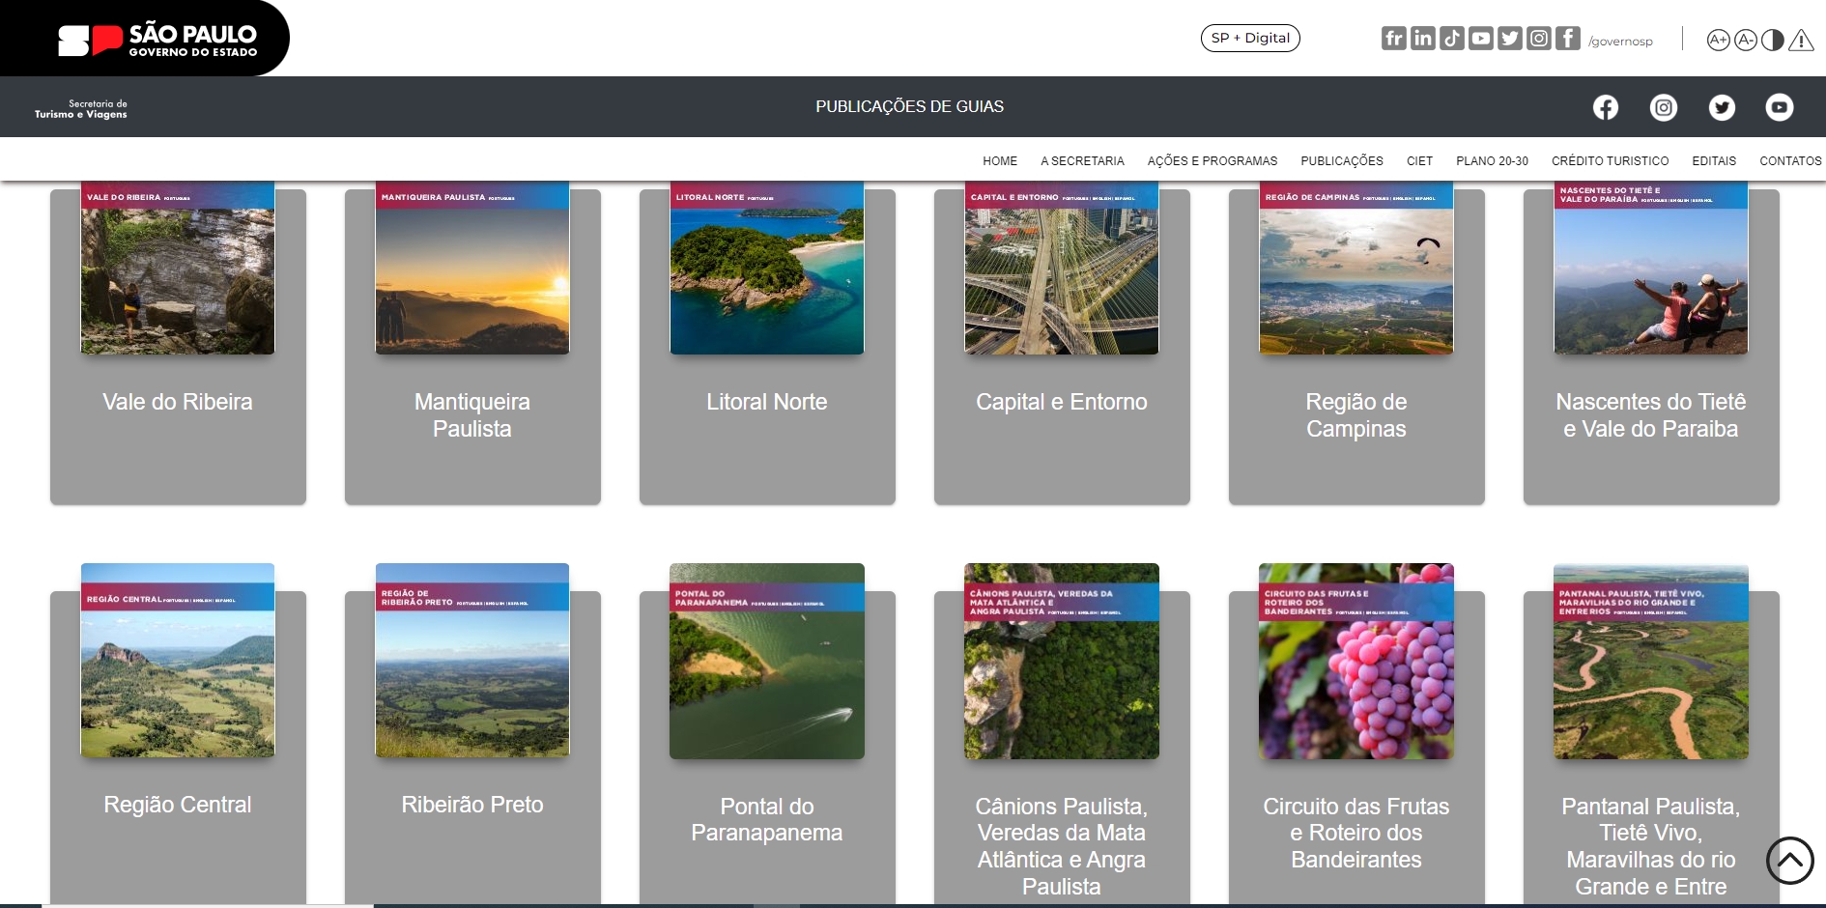The width and height of the screenshot is (1826, 908).
Task: Expand the AÇÕES E PROGRAMAS menu
Action: click(1212, 161)
